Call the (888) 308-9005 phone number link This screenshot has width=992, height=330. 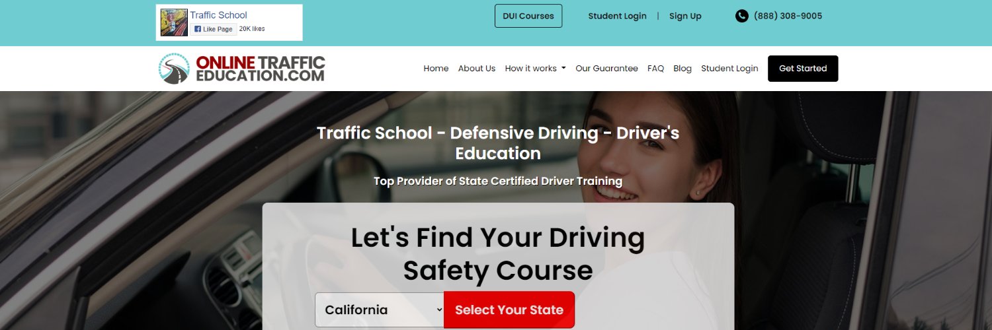788,16
